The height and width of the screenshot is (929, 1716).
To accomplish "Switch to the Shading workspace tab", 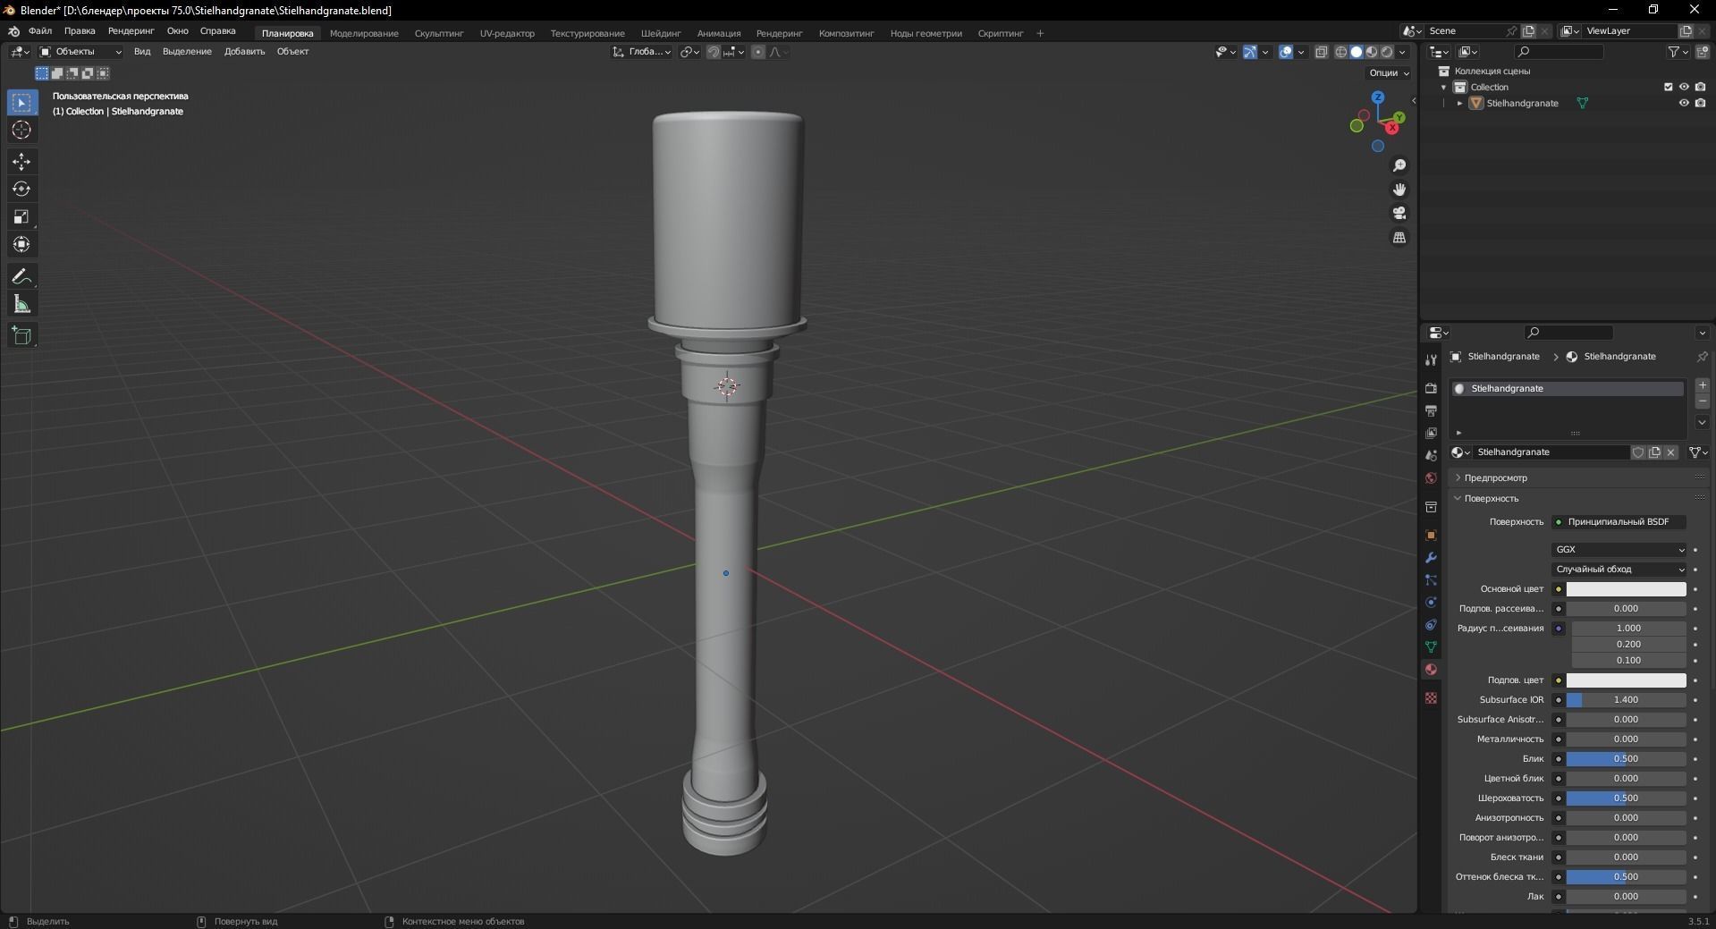I will point(661,33).
